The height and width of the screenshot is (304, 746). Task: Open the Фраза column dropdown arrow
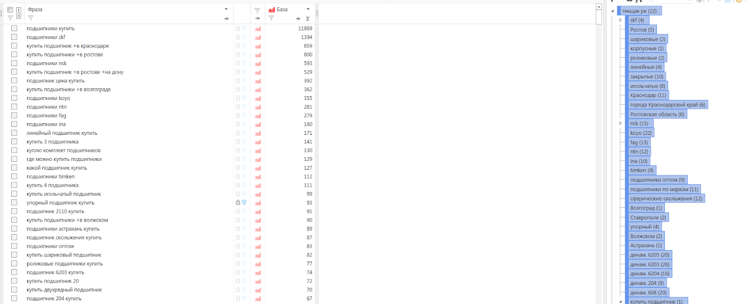tap(226, 9)
